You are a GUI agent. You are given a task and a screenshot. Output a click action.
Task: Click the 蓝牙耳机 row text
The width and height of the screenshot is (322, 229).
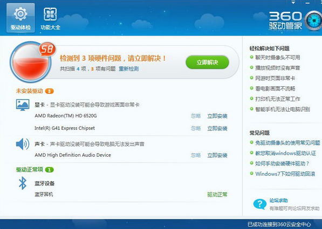click(x=44, y=195)
